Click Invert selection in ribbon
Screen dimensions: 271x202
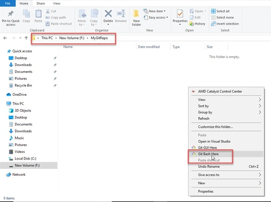click(x=225, y=24)
